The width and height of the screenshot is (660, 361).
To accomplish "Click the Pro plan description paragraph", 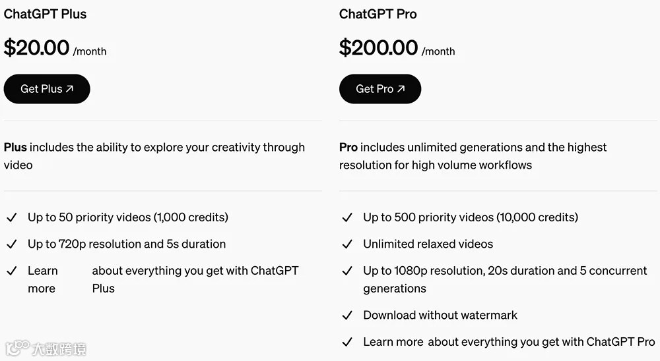I will pos(472,156).
